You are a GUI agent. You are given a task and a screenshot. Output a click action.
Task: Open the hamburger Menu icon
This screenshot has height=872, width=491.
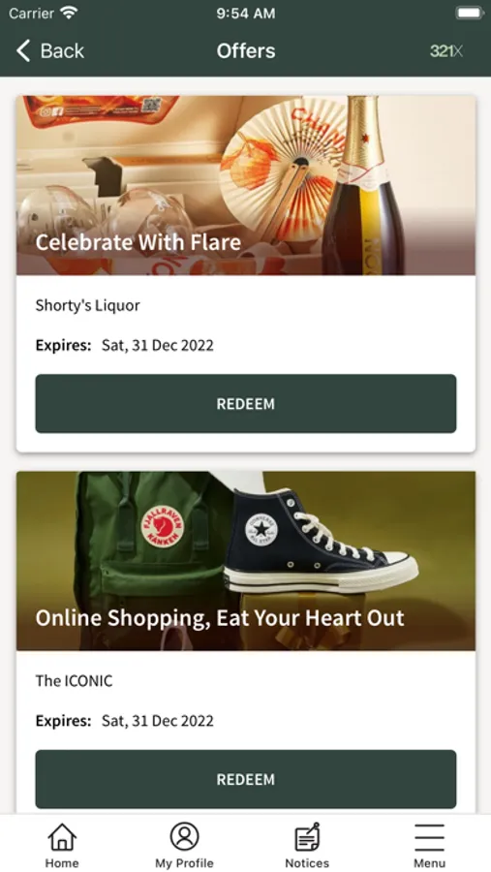click(x=429, y=837)
